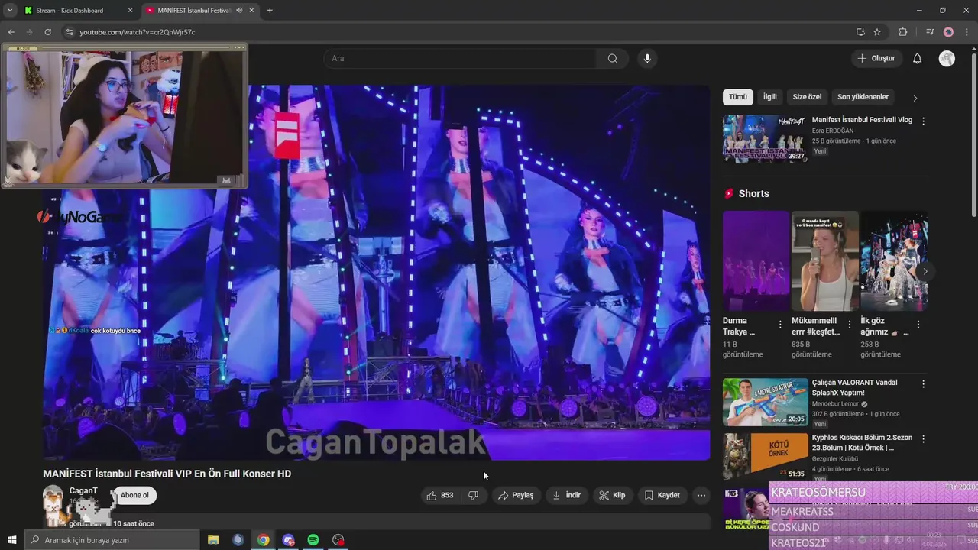Open options for İlk göz ağrımız short
The image size is (978, 550).
pyautogui.click(x=918, y=325)
